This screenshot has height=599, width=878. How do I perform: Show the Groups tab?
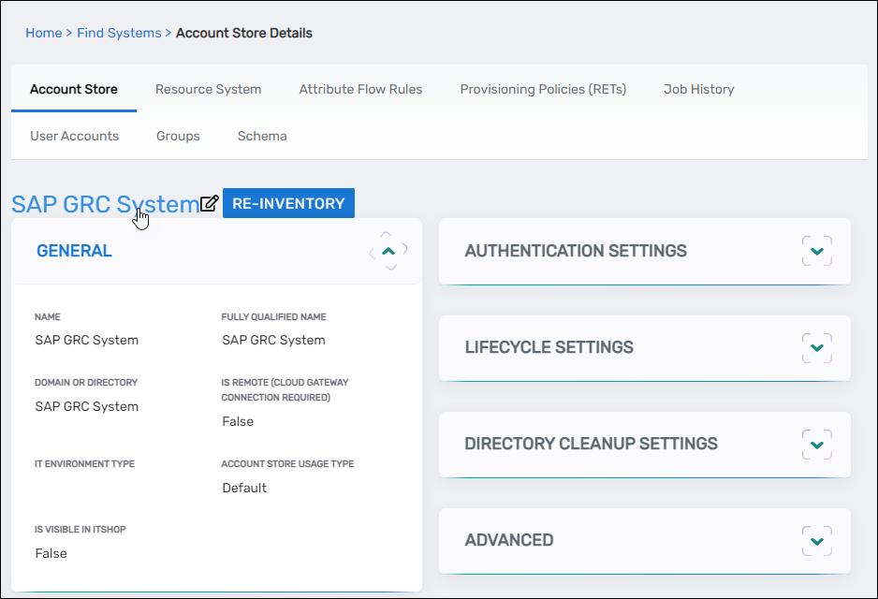point(178,136)
